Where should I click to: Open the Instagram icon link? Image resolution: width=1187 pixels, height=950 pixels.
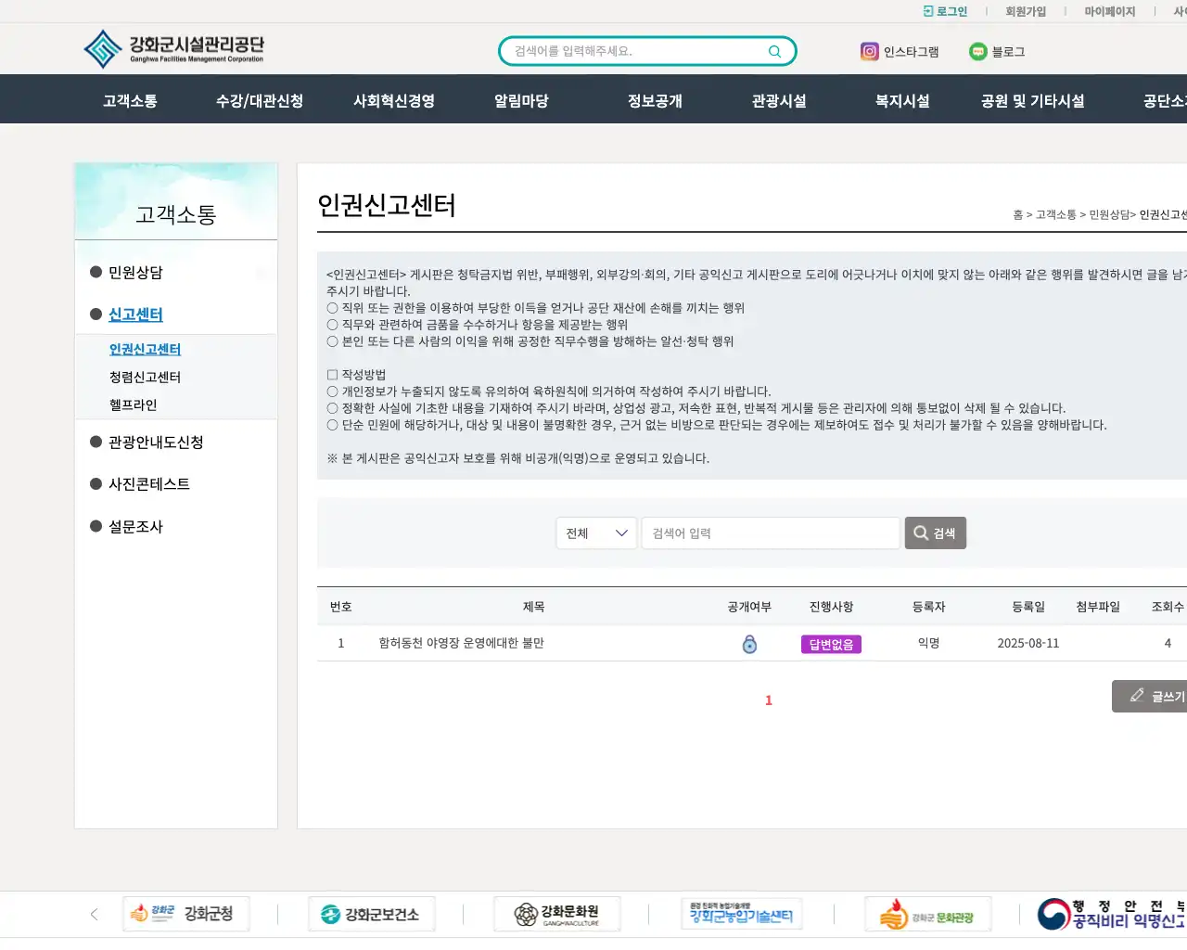869,51
